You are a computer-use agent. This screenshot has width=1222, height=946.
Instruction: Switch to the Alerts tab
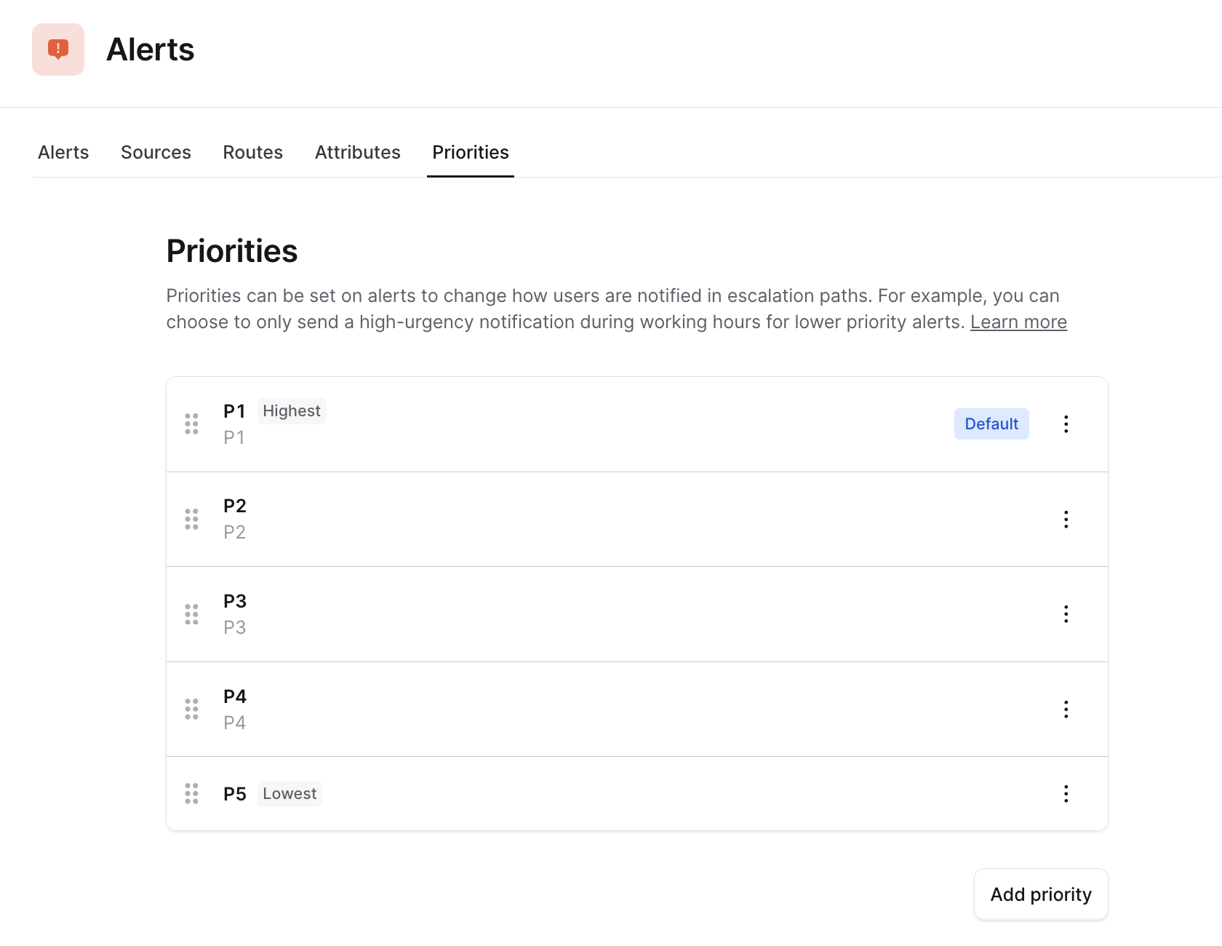point(63,152)
